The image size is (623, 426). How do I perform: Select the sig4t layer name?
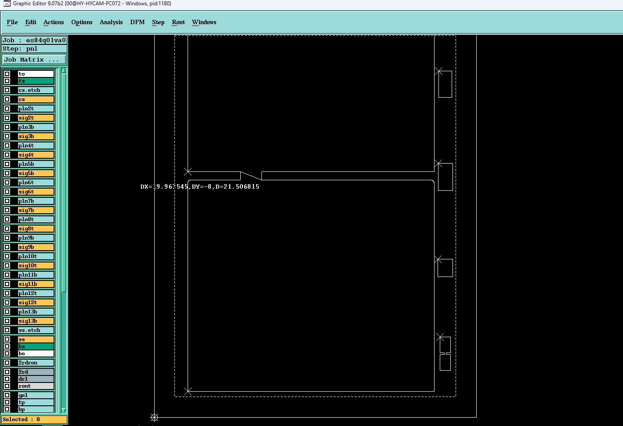click(x=36, y=155)
